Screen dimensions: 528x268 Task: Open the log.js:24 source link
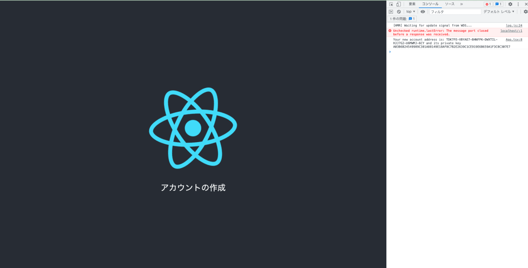click(x=514, y=26)
